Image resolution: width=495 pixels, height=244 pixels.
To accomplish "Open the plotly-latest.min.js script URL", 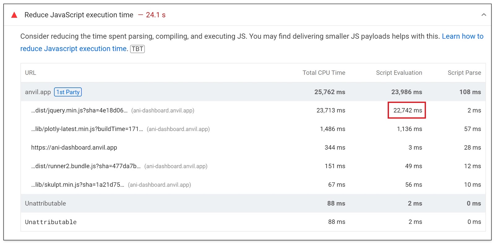I will (87, 129).
